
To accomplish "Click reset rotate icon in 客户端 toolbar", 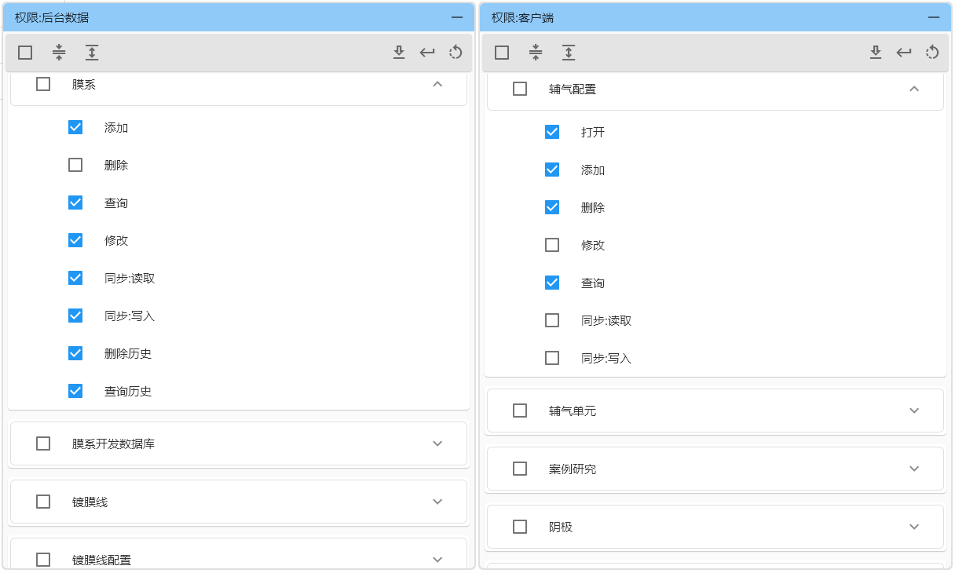I will tap(932, 53).
